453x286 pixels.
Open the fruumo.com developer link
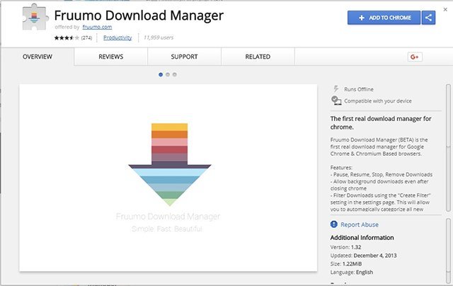[97, 27]
